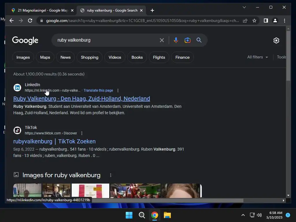The image size is (296, 222).
Task: Open more options for the TikTok result
Action: [x=82, y=133]
